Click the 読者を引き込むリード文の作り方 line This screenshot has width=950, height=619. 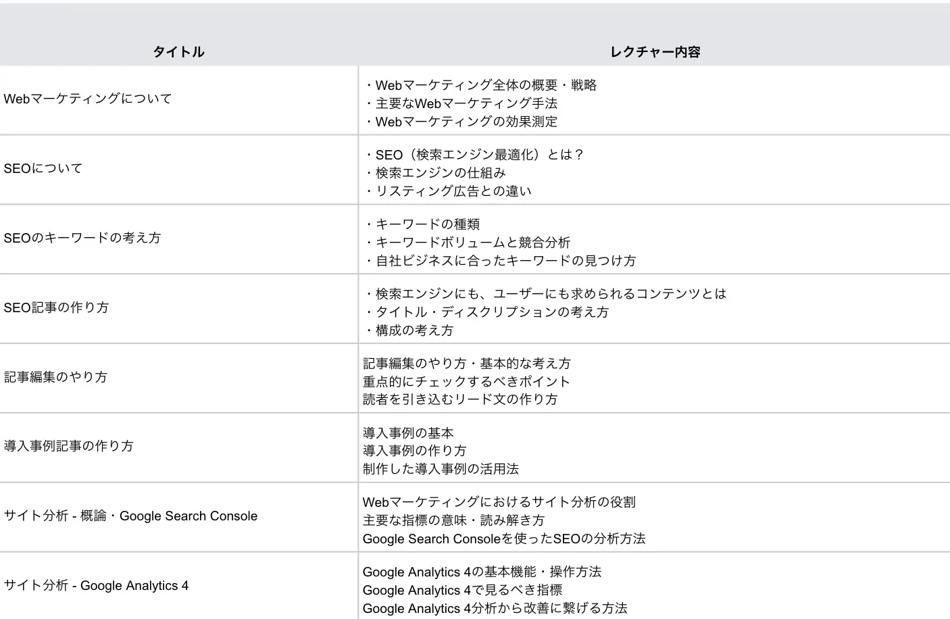point(460,399)
